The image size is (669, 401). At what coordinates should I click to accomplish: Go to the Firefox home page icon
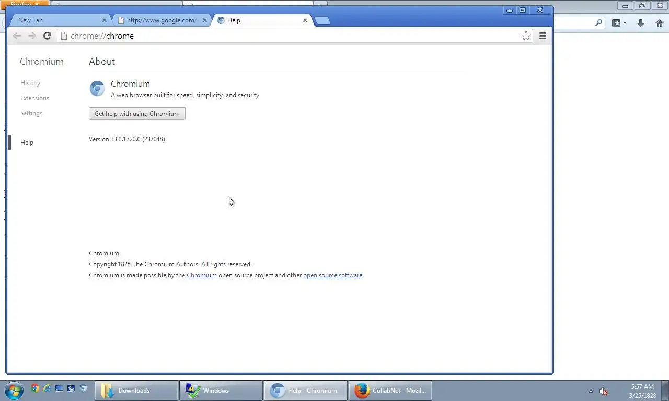(x=660, y=23)
